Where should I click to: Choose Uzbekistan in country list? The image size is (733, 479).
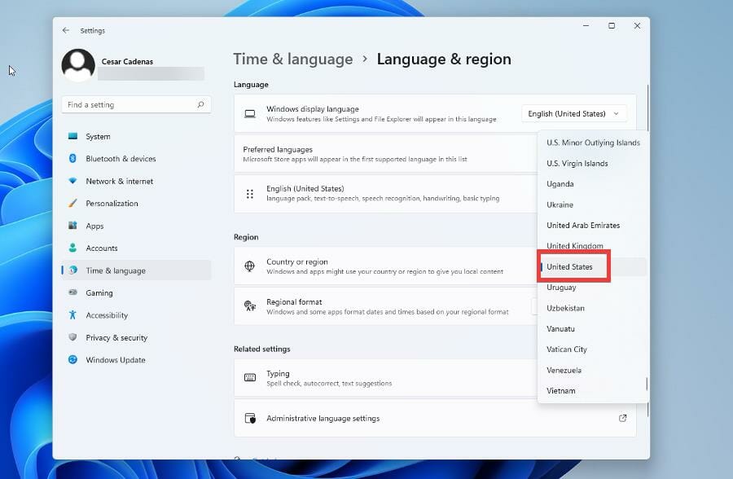coord(593,308)
